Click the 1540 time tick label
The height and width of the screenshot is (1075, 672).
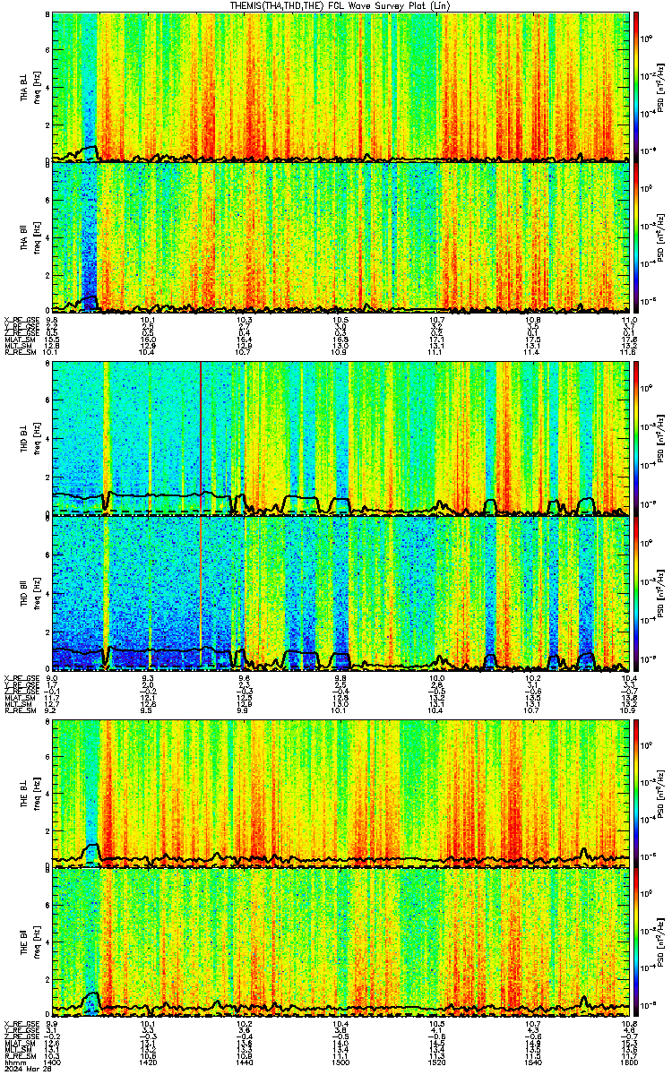[532, 1063]
